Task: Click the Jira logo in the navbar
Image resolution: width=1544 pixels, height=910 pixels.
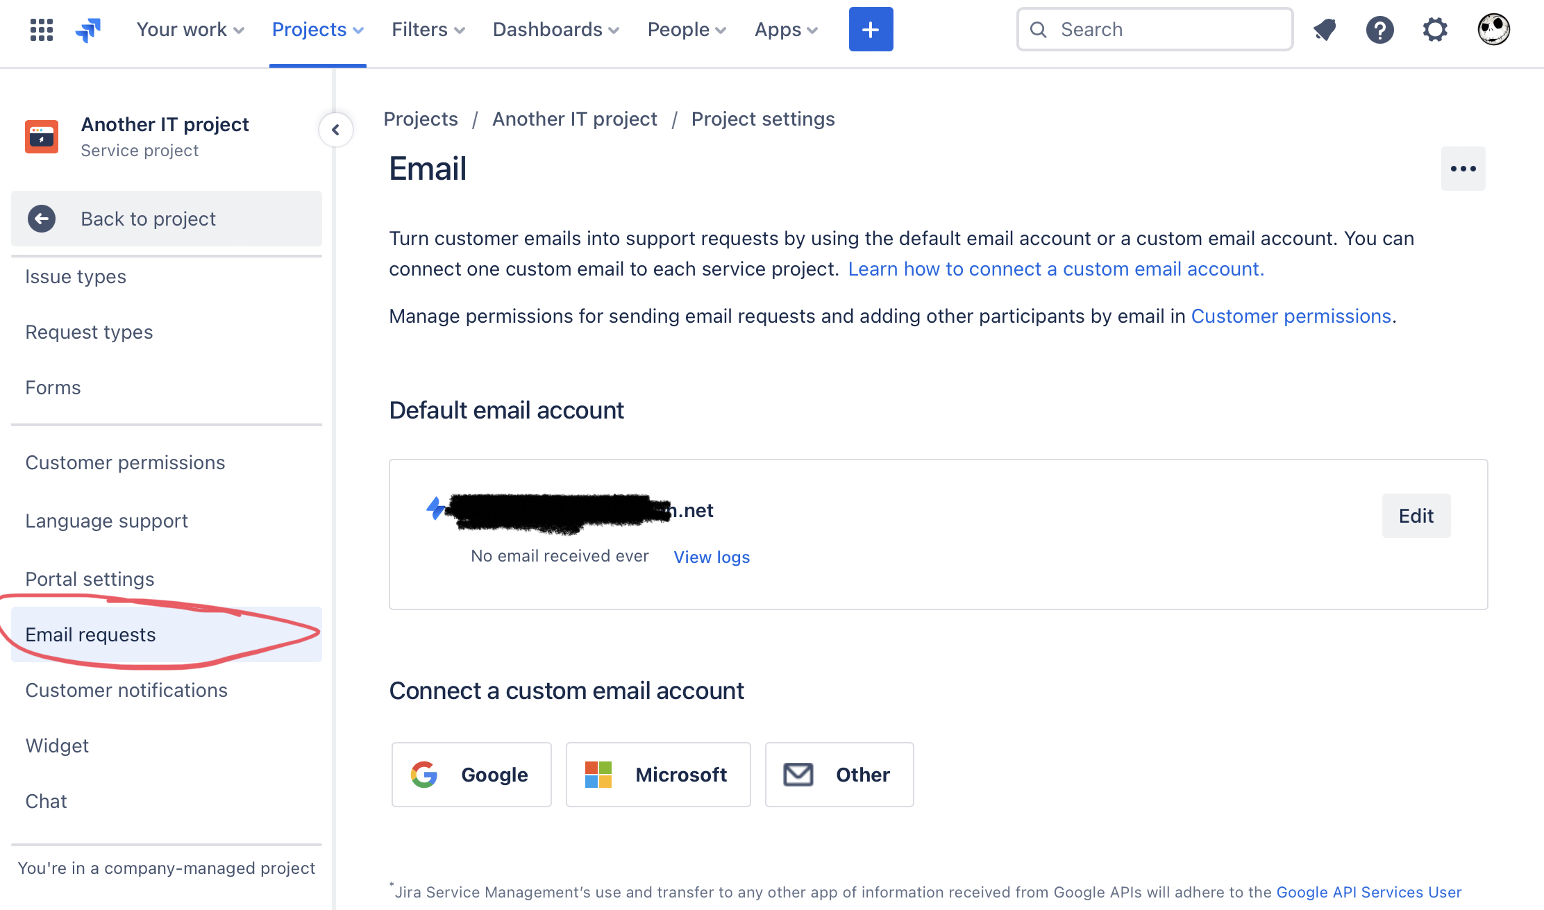Action: (x=87, y=29)
